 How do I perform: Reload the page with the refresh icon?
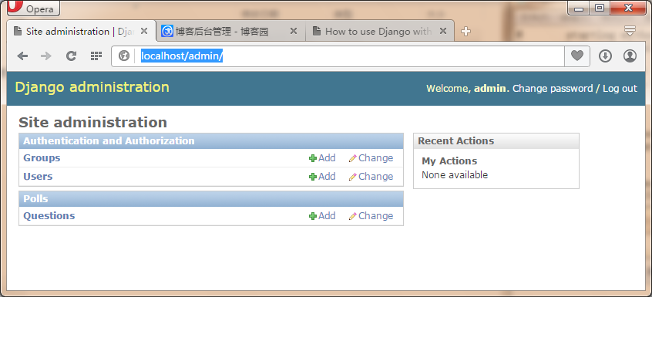[71, 56]
